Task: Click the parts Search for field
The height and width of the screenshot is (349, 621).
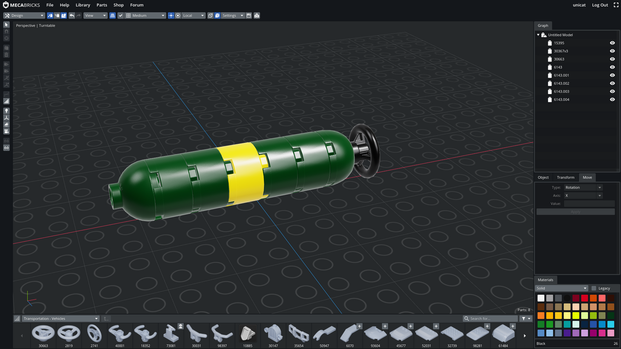Action: click(x=490, y=318)
